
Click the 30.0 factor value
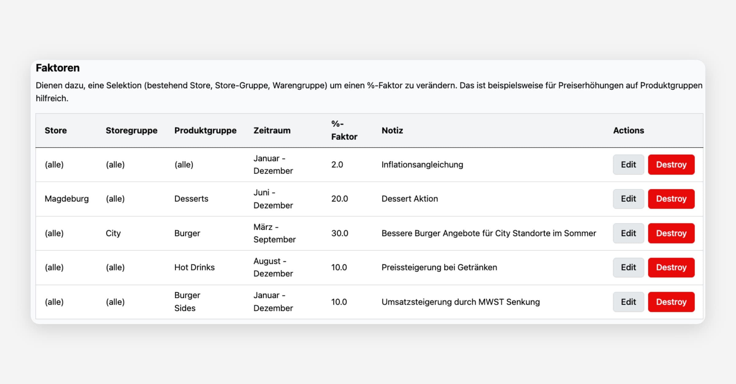tap(339, 233)
